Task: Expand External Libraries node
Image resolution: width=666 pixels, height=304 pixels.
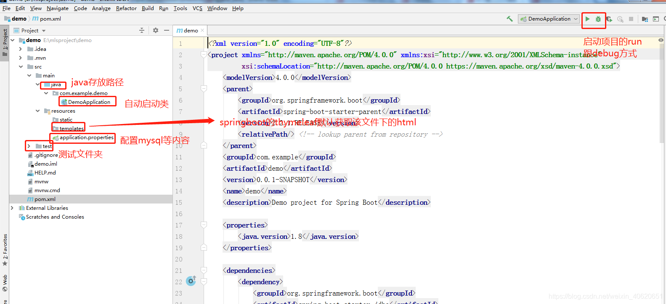Action: pos(12,208)
